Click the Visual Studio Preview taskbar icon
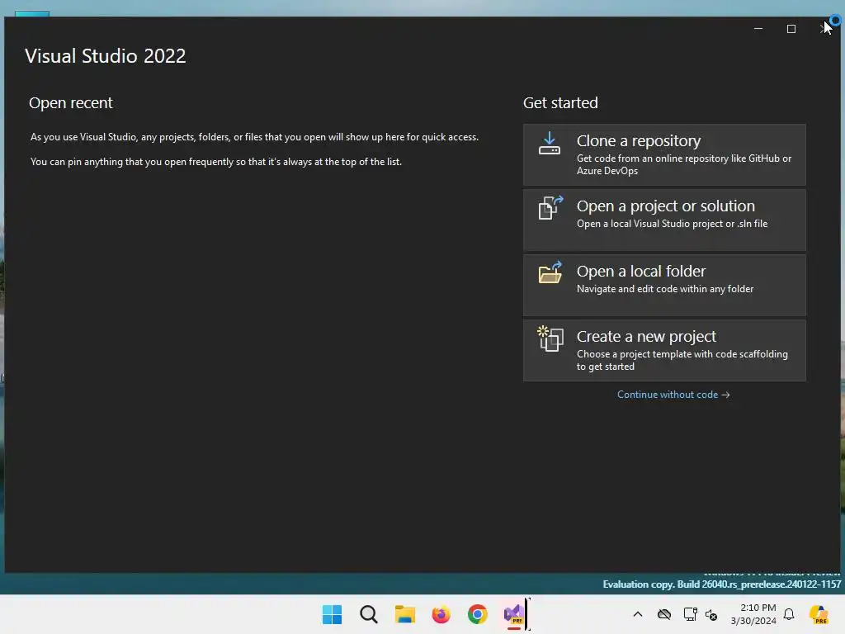845x634 pixels. click(x=513, y=614)
